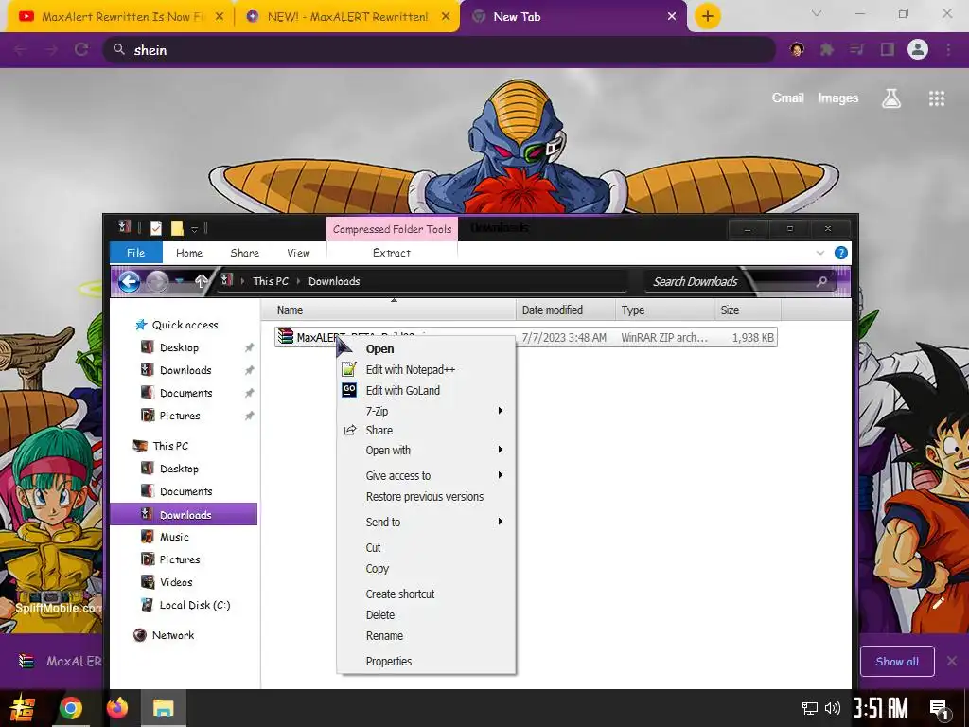
Task: Open Chrome from the taskbar
Action: click(x=70, y=708)
